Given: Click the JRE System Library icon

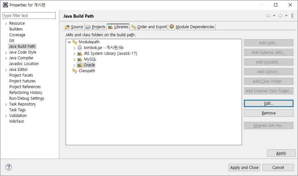Looking at the screenshot, I should point(80,54).
